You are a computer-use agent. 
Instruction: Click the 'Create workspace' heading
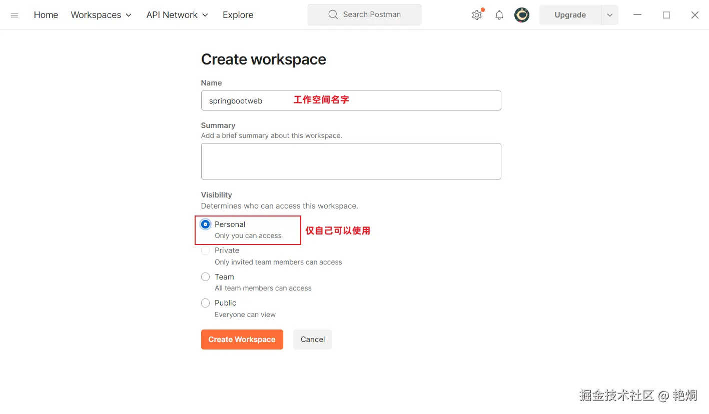(264, 59)
